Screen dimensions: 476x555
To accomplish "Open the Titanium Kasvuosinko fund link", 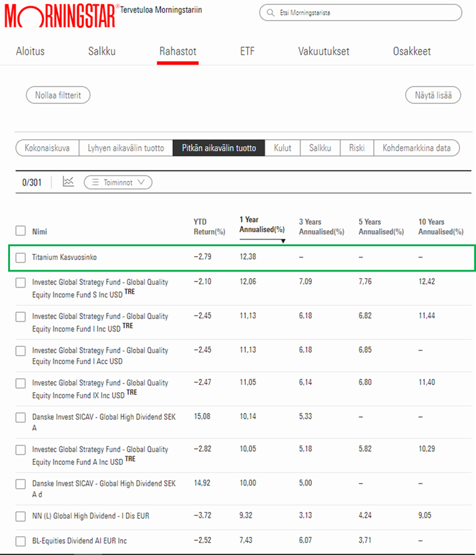I will [64, 257].
